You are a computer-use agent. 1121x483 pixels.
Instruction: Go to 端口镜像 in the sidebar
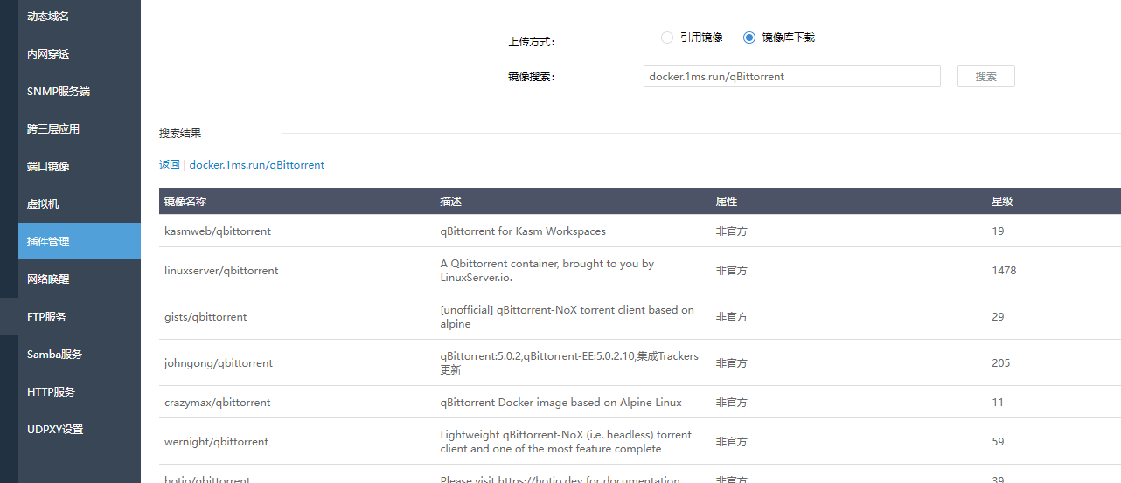pos(79,167)
